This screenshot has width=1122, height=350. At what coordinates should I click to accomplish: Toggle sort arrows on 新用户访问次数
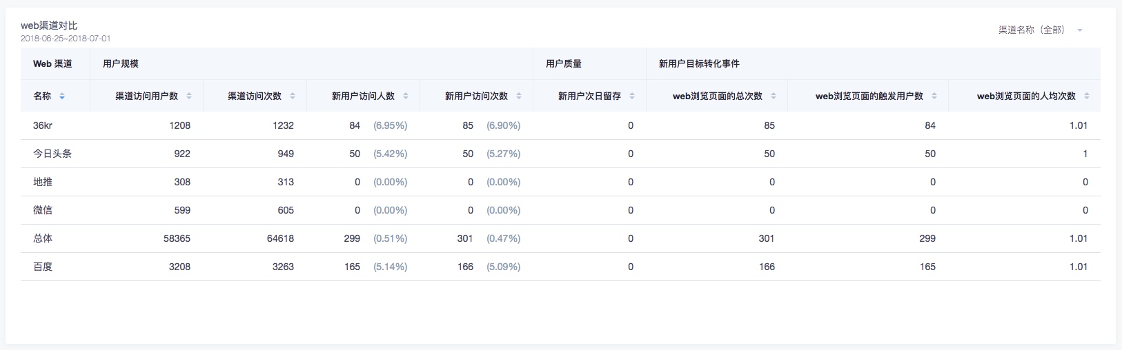pyautogui.click(x=519, y=96)
